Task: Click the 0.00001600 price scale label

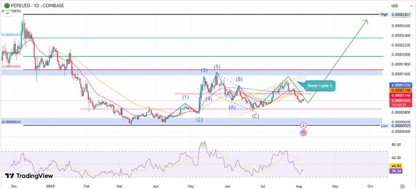Action: click(x=401, y=74)
